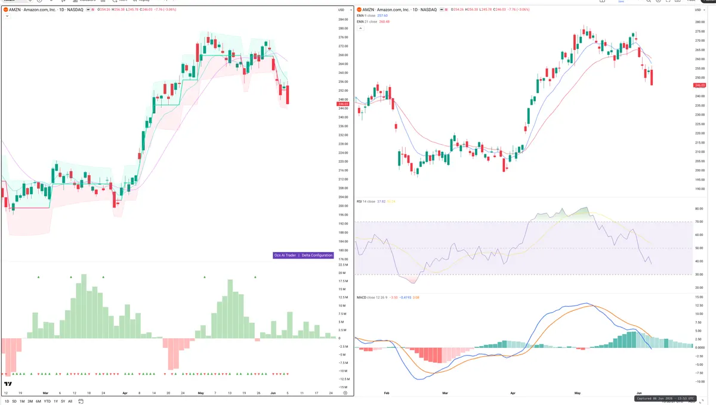The width and height of the screenshot is (716, 405).
Task: Click the H256.38 high value in left chart
Action: [119, 10]
